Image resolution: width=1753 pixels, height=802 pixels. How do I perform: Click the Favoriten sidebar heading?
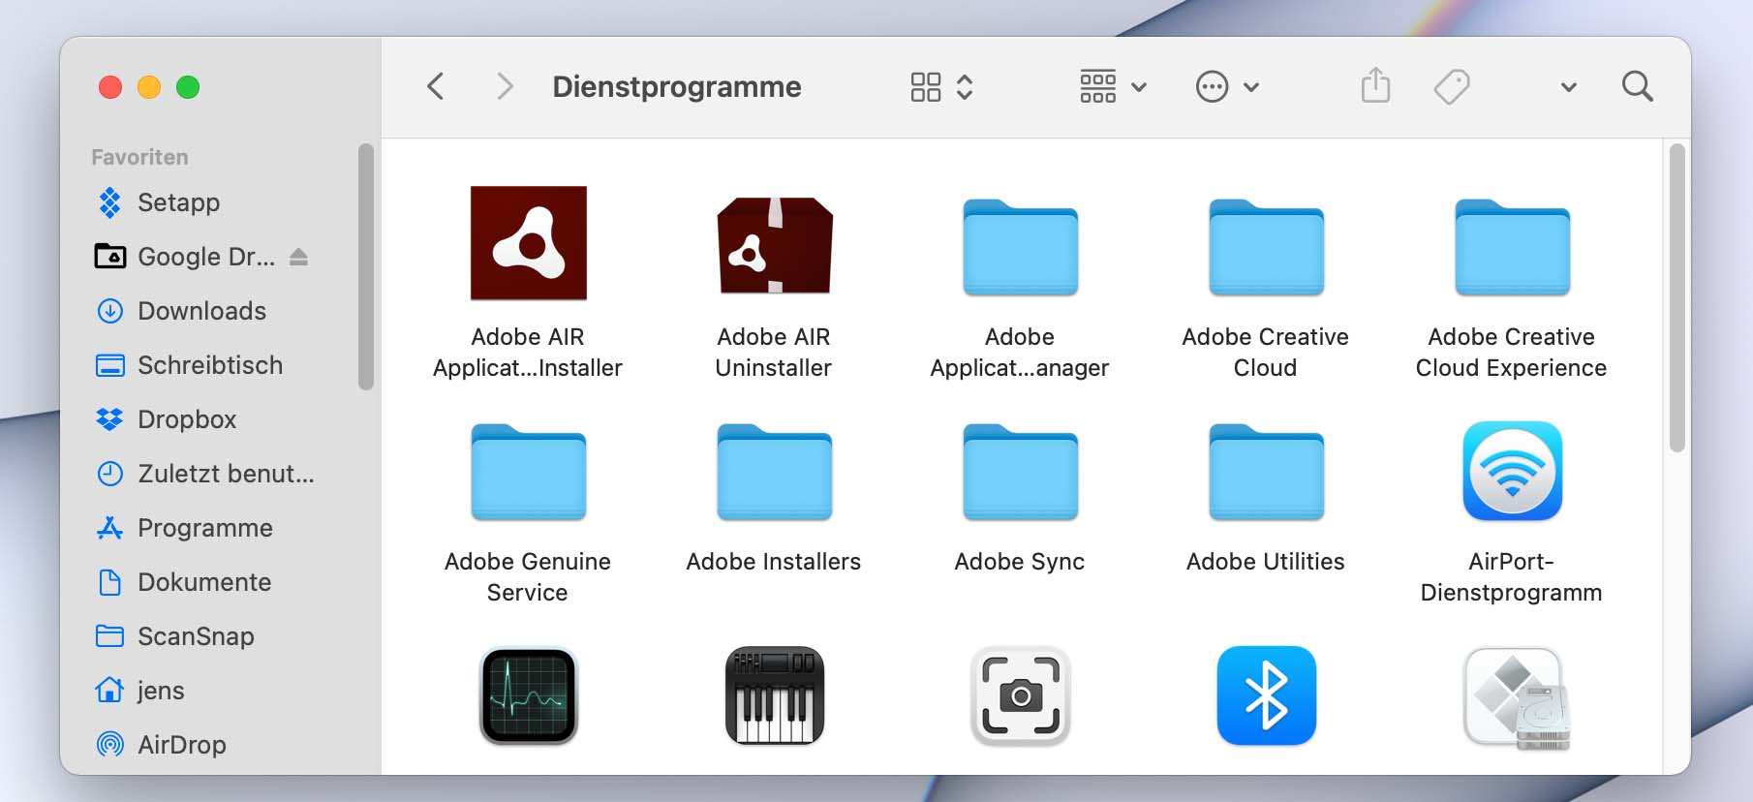pos(139,157)
